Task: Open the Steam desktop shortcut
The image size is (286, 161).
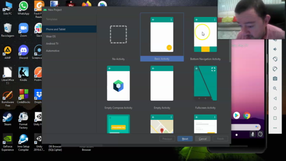Action: tap(8, 119)
